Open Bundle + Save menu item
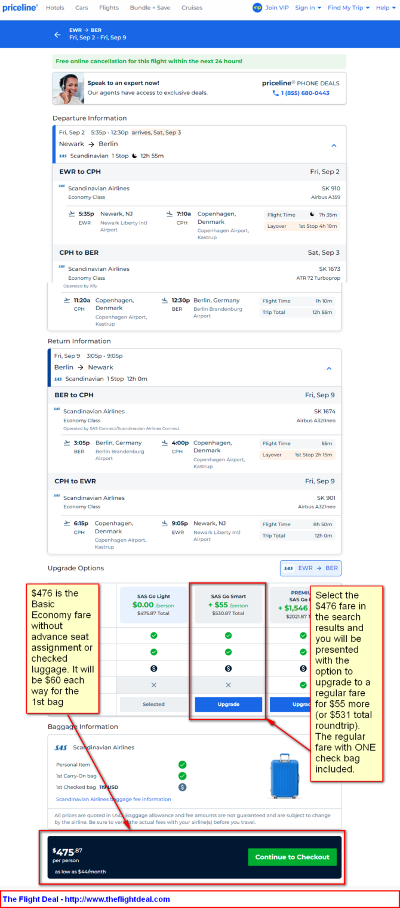The width and height of the screenshot is (400, 908). [x=150, y=8]
